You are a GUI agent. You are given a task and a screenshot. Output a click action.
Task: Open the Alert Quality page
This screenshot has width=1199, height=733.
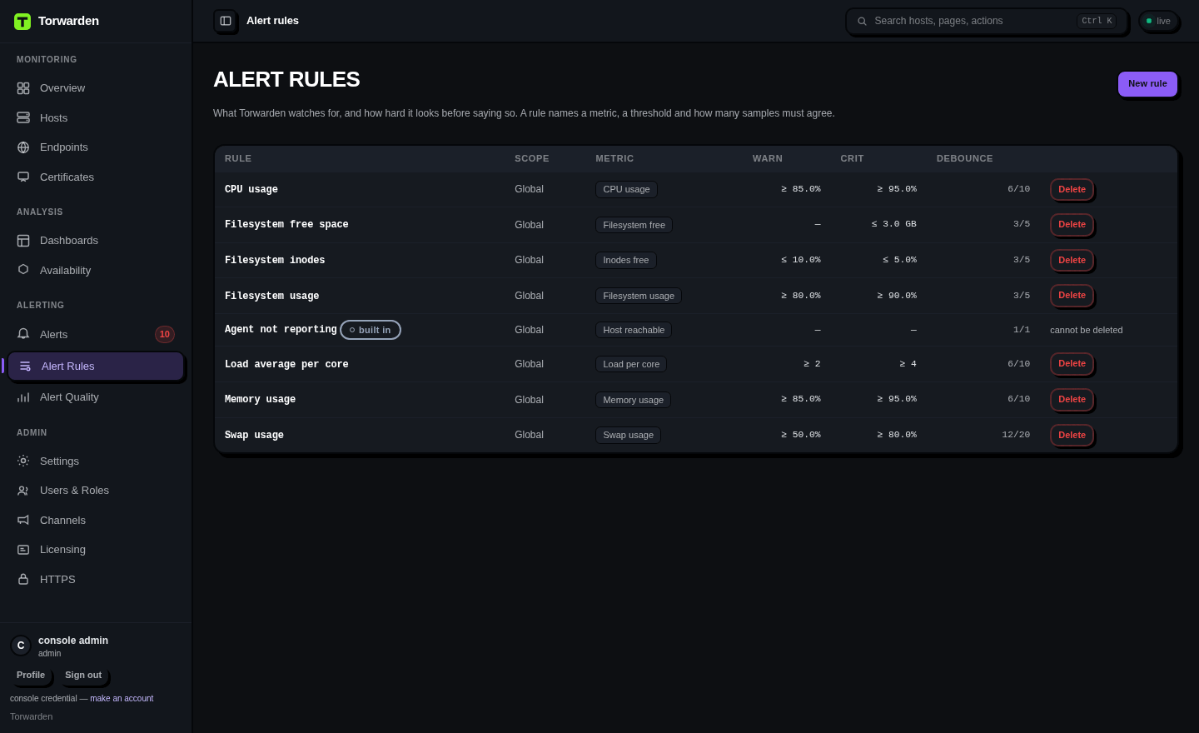96,397
